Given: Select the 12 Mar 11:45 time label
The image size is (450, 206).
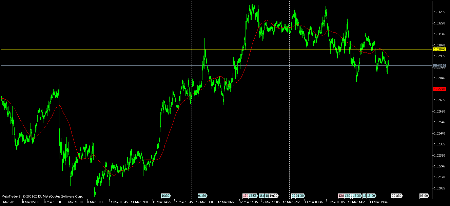Looking at the screenshot, I should coord(249,202).
